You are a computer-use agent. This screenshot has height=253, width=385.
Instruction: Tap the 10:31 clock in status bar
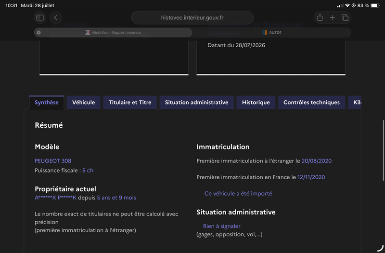(x=11, y=5)
